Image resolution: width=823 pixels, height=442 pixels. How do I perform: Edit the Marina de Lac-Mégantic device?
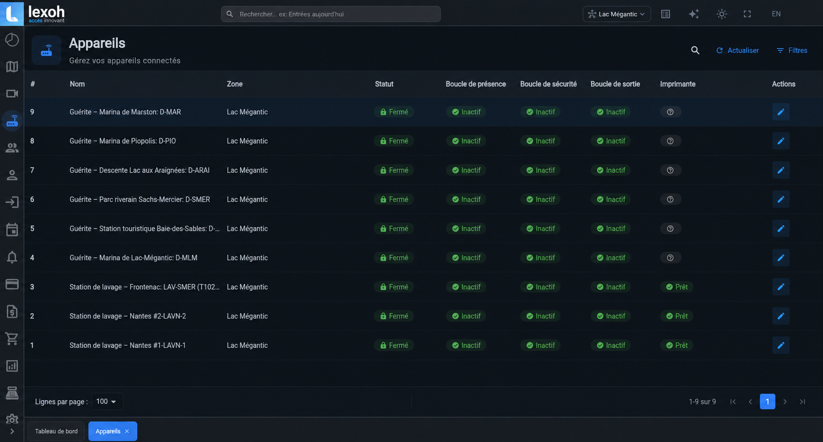click(781, 258)
